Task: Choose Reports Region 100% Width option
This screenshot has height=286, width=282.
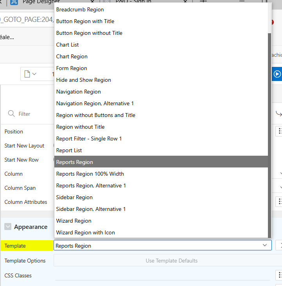Action: coord(90,174)
